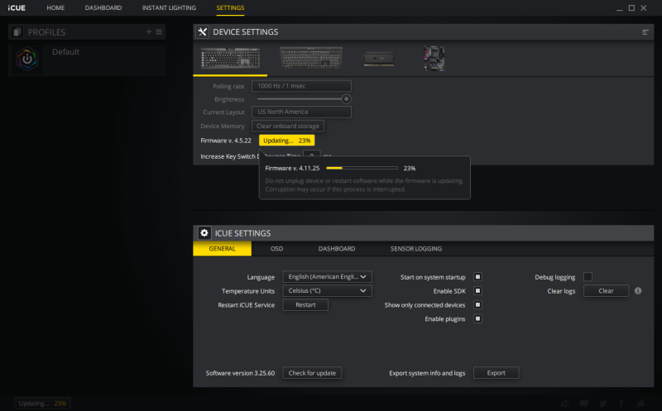
Task: Open the Corsair sails logo in footer
Action: (x=640, y=404)
